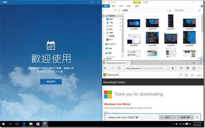
Task: Click the Sign in link
Action: [199, 75]
